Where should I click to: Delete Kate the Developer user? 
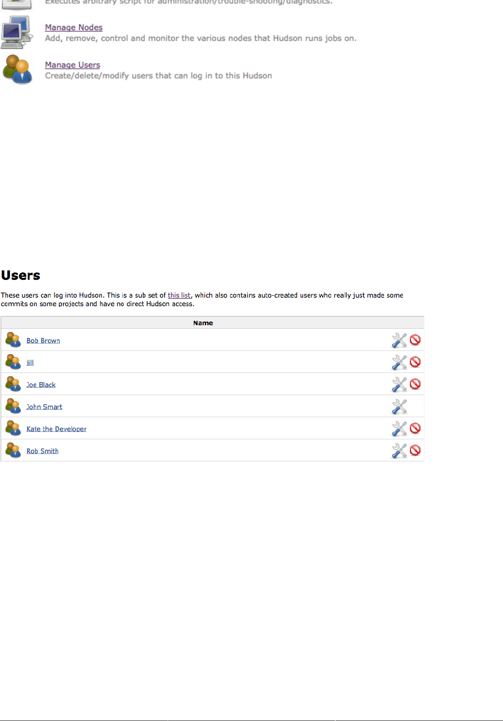415,428
